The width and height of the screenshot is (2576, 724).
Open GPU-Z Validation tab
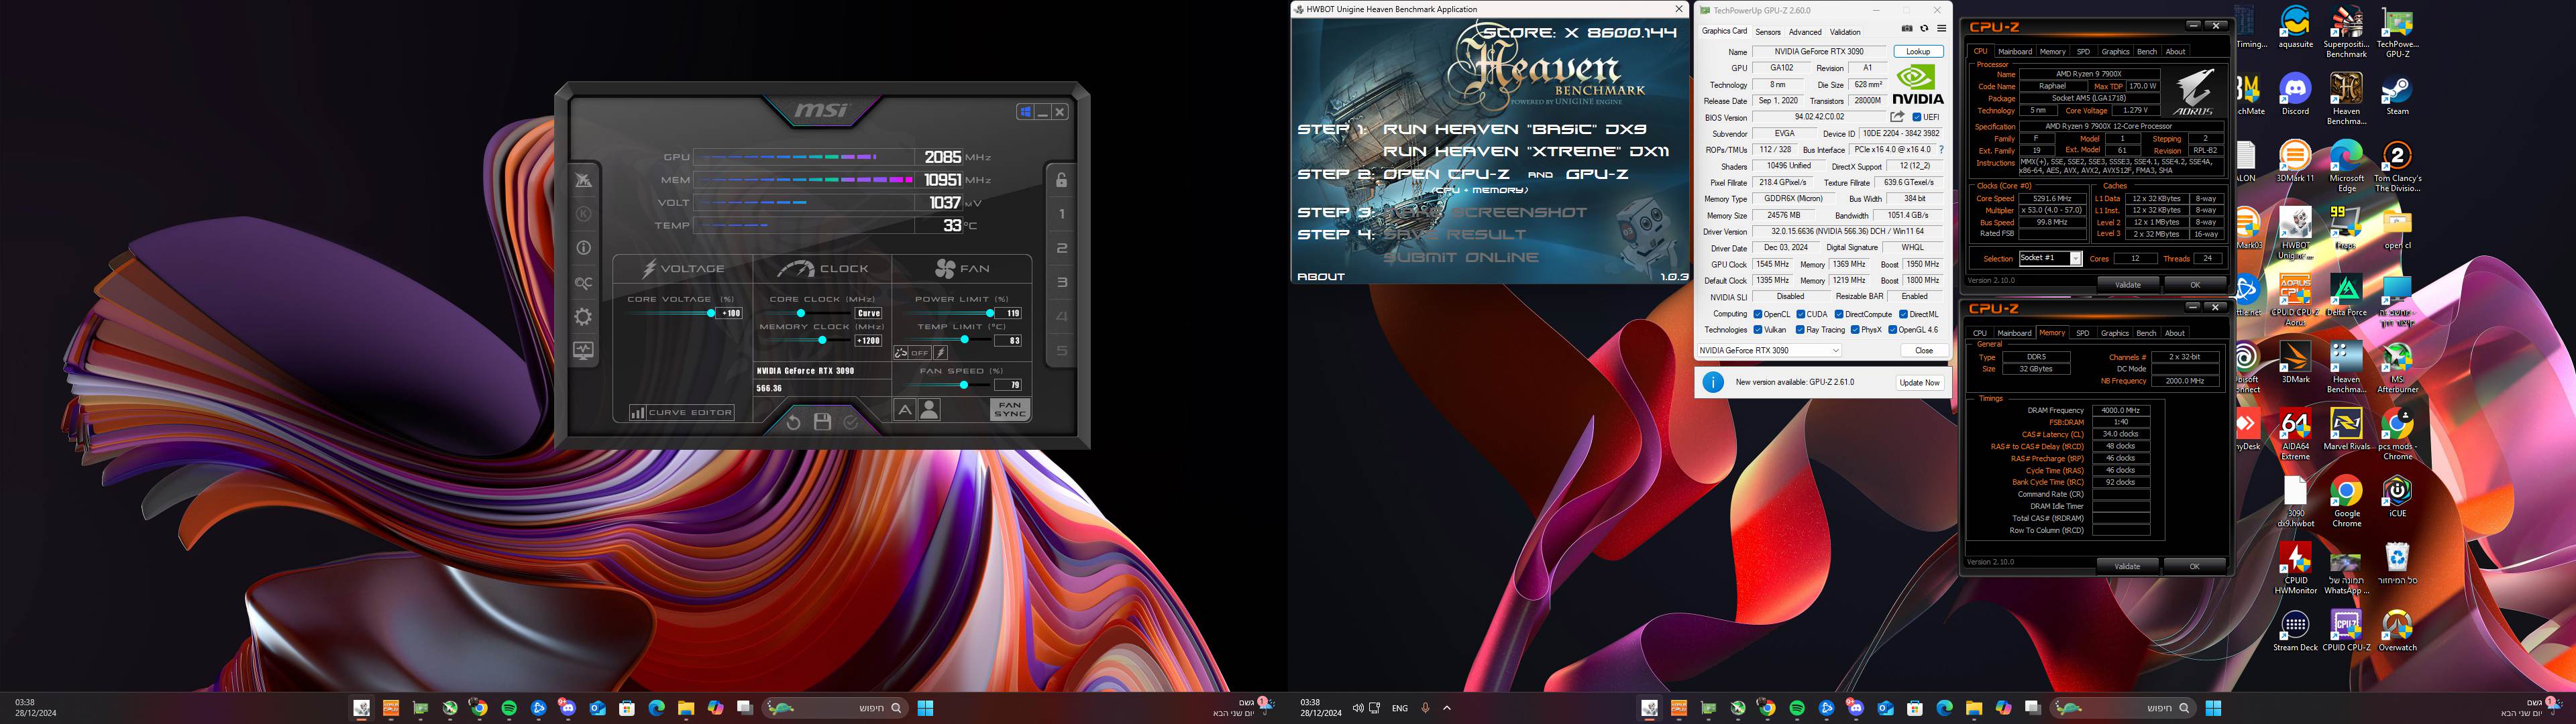1845,32
